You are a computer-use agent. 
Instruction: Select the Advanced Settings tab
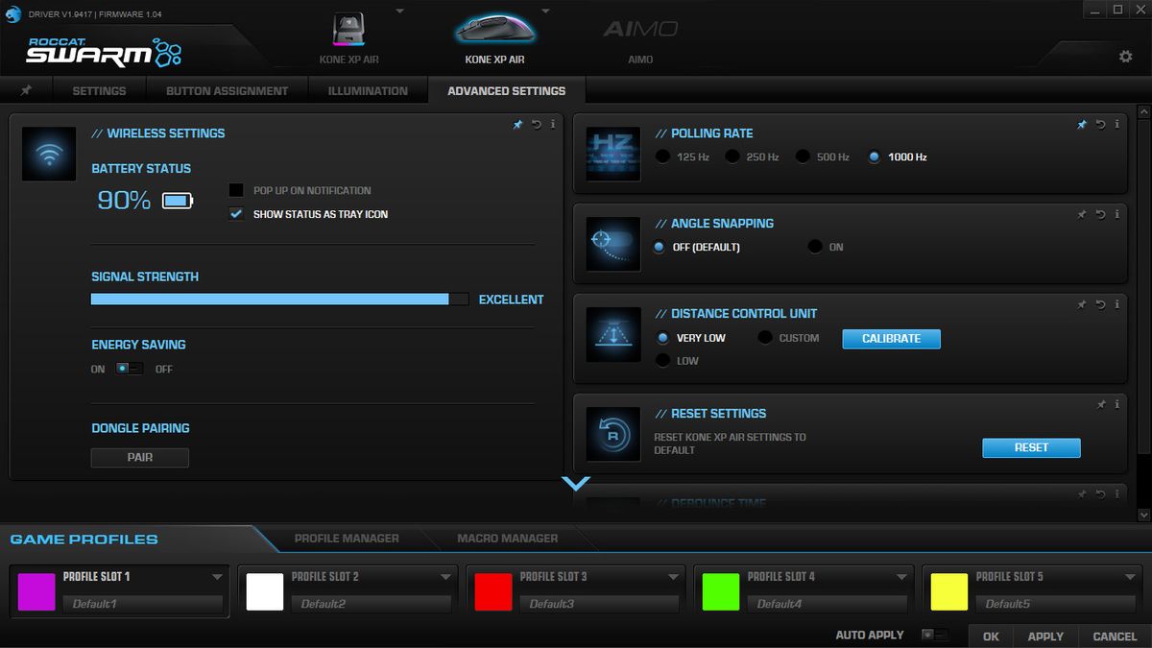point(506,90)
